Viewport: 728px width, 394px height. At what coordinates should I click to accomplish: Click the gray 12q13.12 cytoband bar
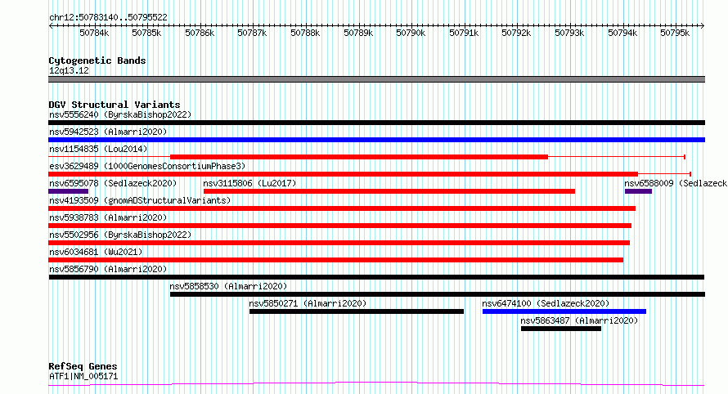click(376, 79)
